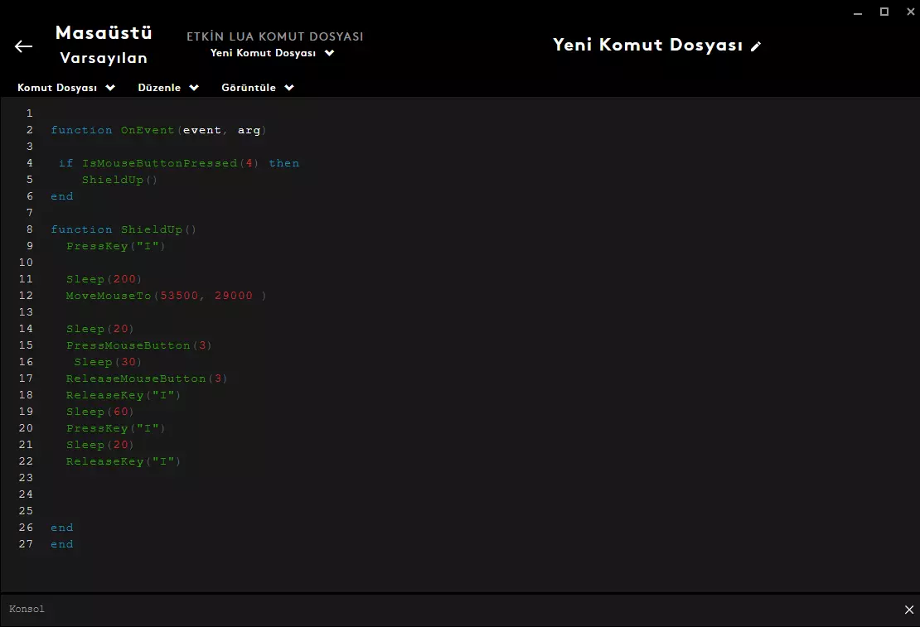This screenshot has width=920, height=627.
Task: Click the Konsol label
Action: click(27, 609)
